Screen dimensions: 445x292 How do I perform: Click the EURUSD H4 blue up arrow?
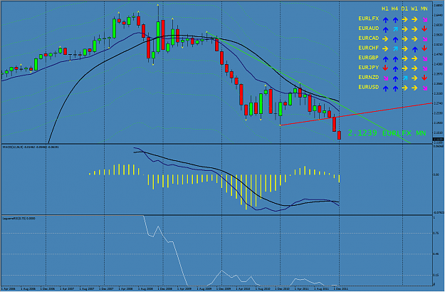[x=395, y=88]
